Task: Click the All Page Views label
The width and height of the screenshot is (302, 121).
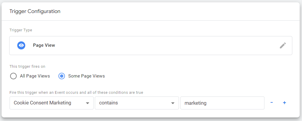Action: click(35, 76)
